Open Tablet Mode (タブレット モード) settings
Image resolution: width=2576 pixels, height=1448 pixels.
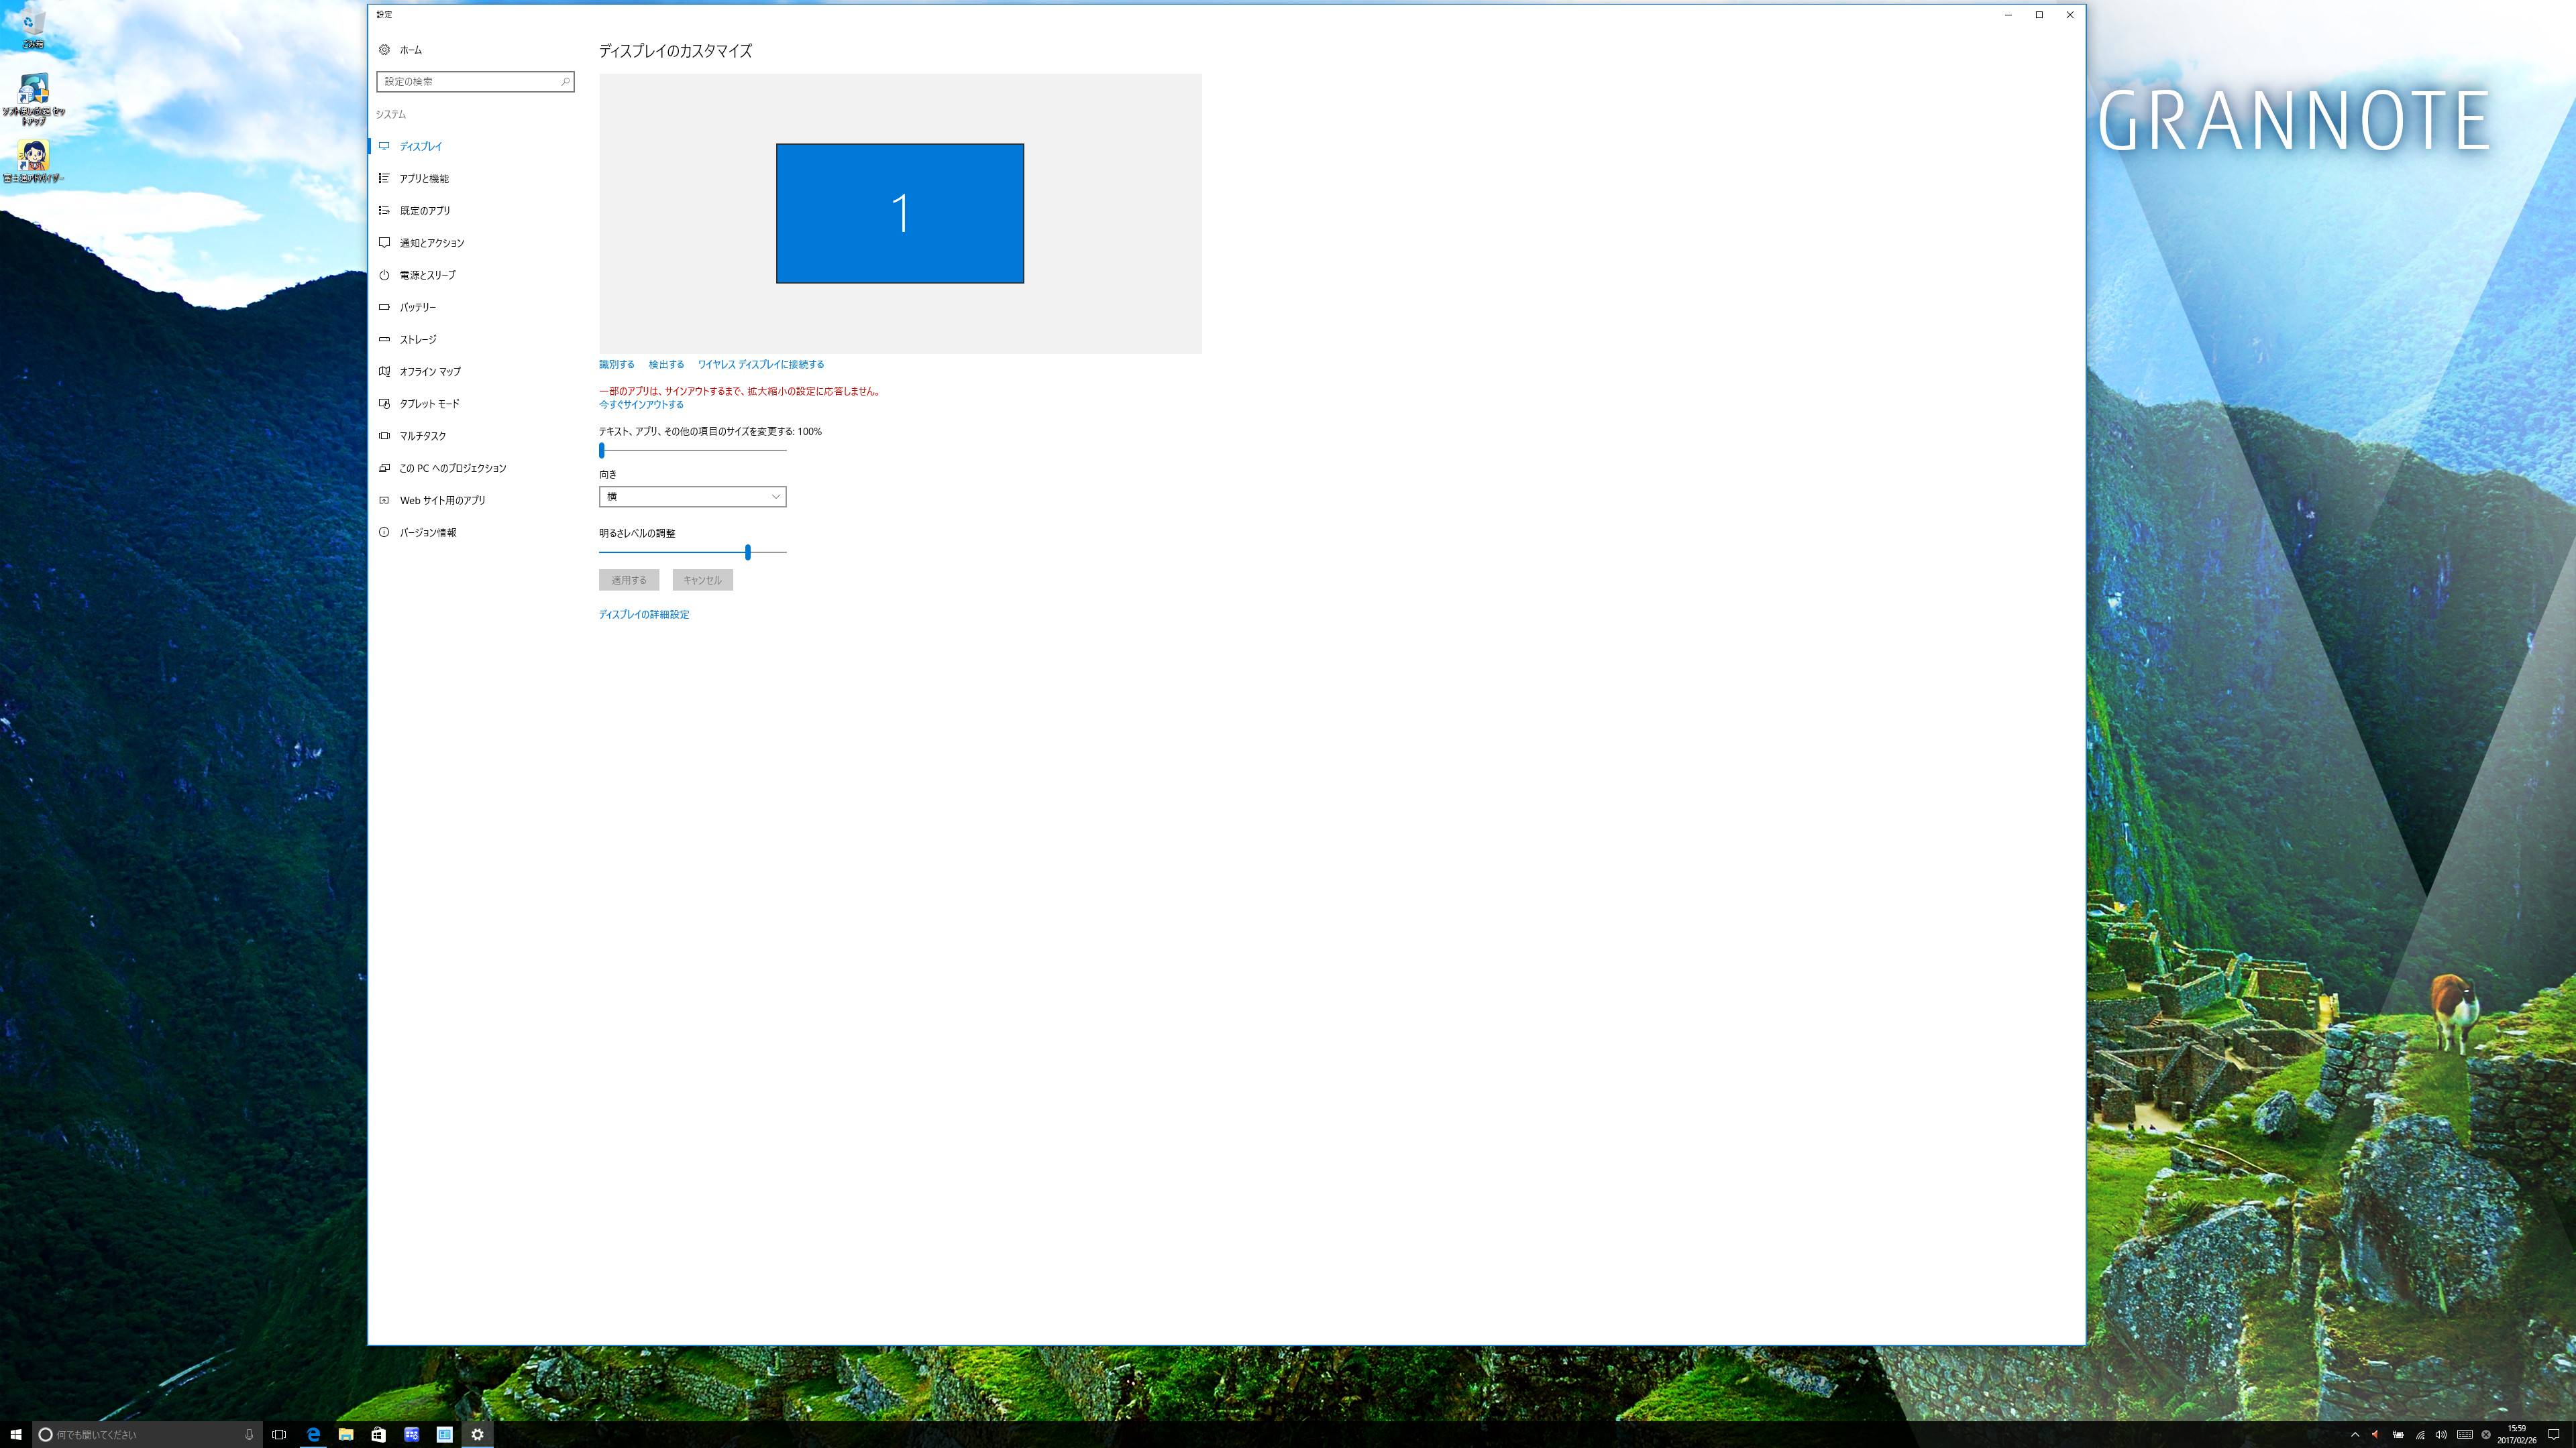pos(429,404)
